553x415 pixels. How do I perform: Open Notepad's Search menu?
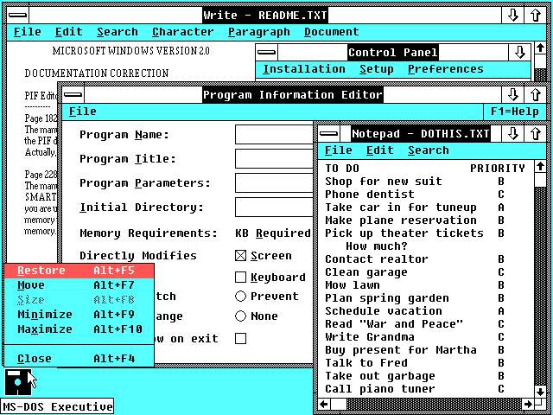429,150
